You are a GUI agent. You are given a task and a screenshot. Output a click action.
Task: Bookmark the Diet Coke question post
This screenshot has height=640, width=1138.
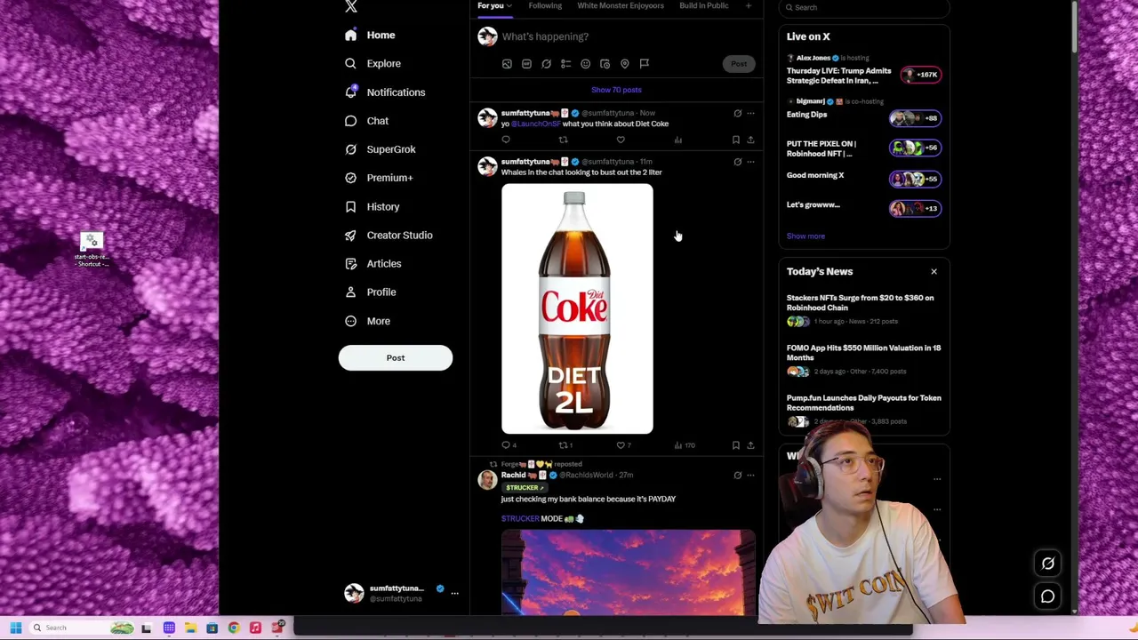735,140
